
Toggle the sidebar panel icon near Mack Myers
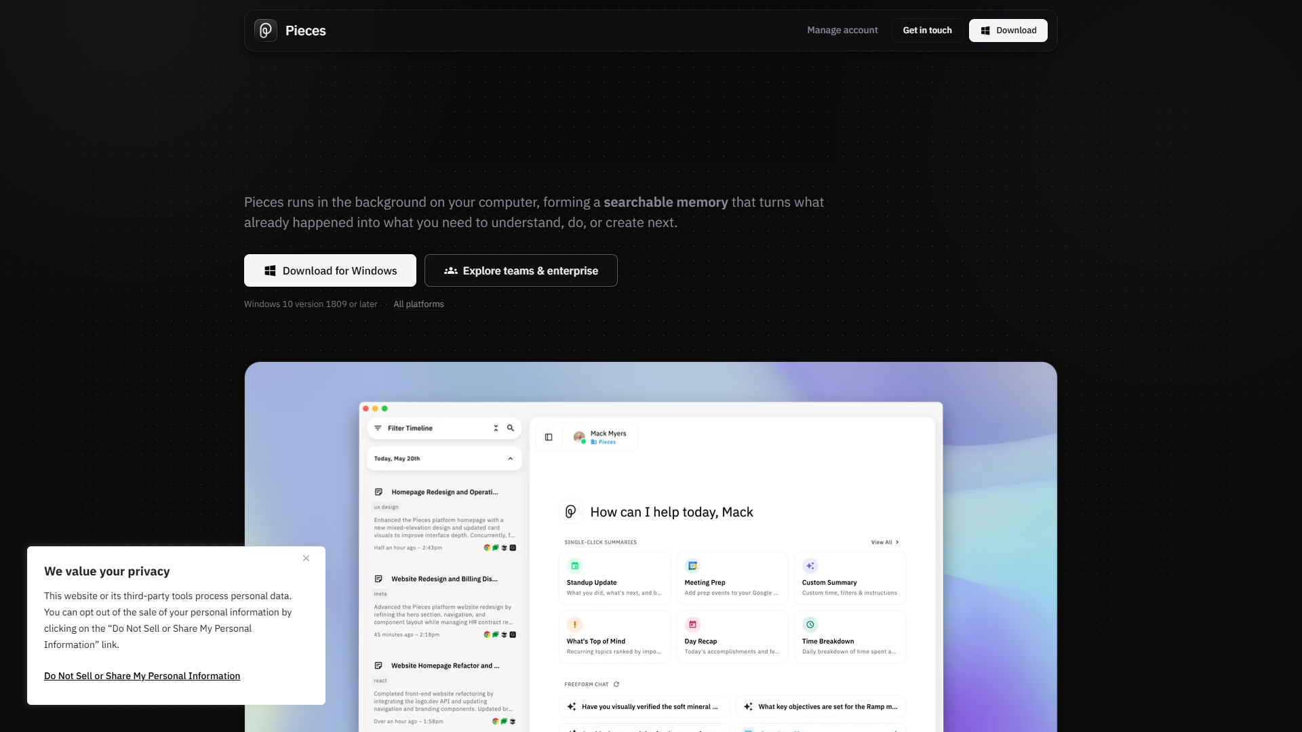point(549,437)
